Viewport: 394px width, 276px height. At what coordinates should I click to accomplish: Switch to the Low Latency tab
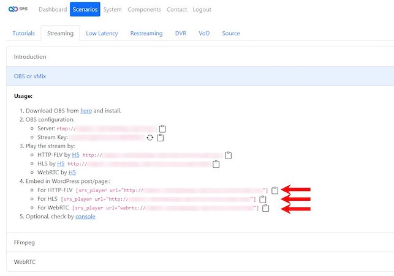point(102,33)
